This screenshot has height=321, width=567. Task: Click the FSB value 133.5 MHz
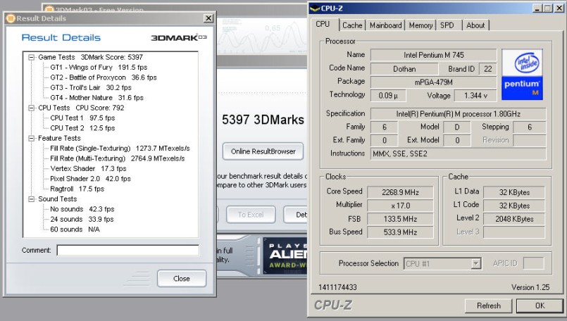(x=400, y=219)
